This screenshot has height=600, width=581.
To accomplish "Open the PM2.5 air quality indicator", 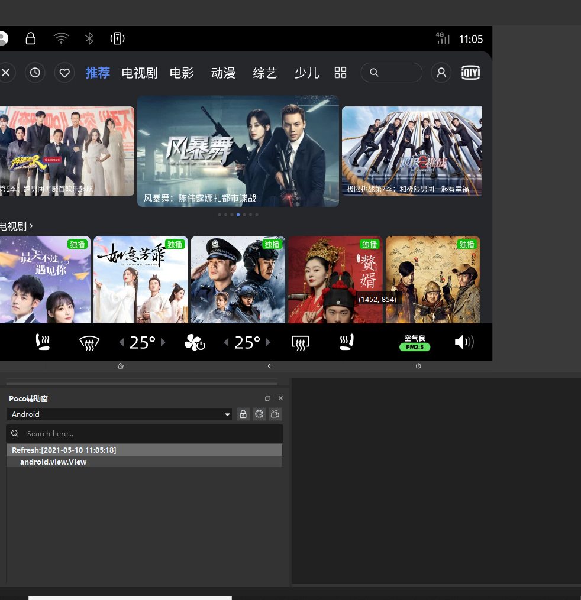I will (x=415, y=342).
